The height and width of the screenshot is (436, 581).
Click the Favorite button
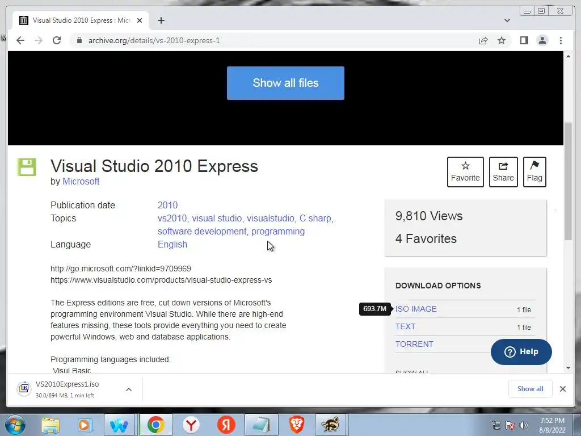pyautogui.click(x=465, y=172)
